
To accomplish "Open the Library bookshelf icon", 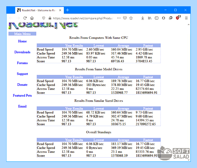I will tap(150, 18).
